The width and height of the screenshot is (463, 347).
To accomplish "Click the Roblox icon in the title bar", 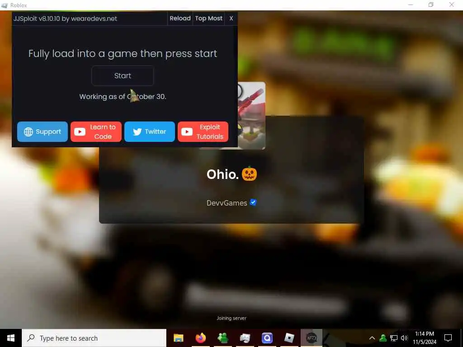I will click(x=4, y=5).
